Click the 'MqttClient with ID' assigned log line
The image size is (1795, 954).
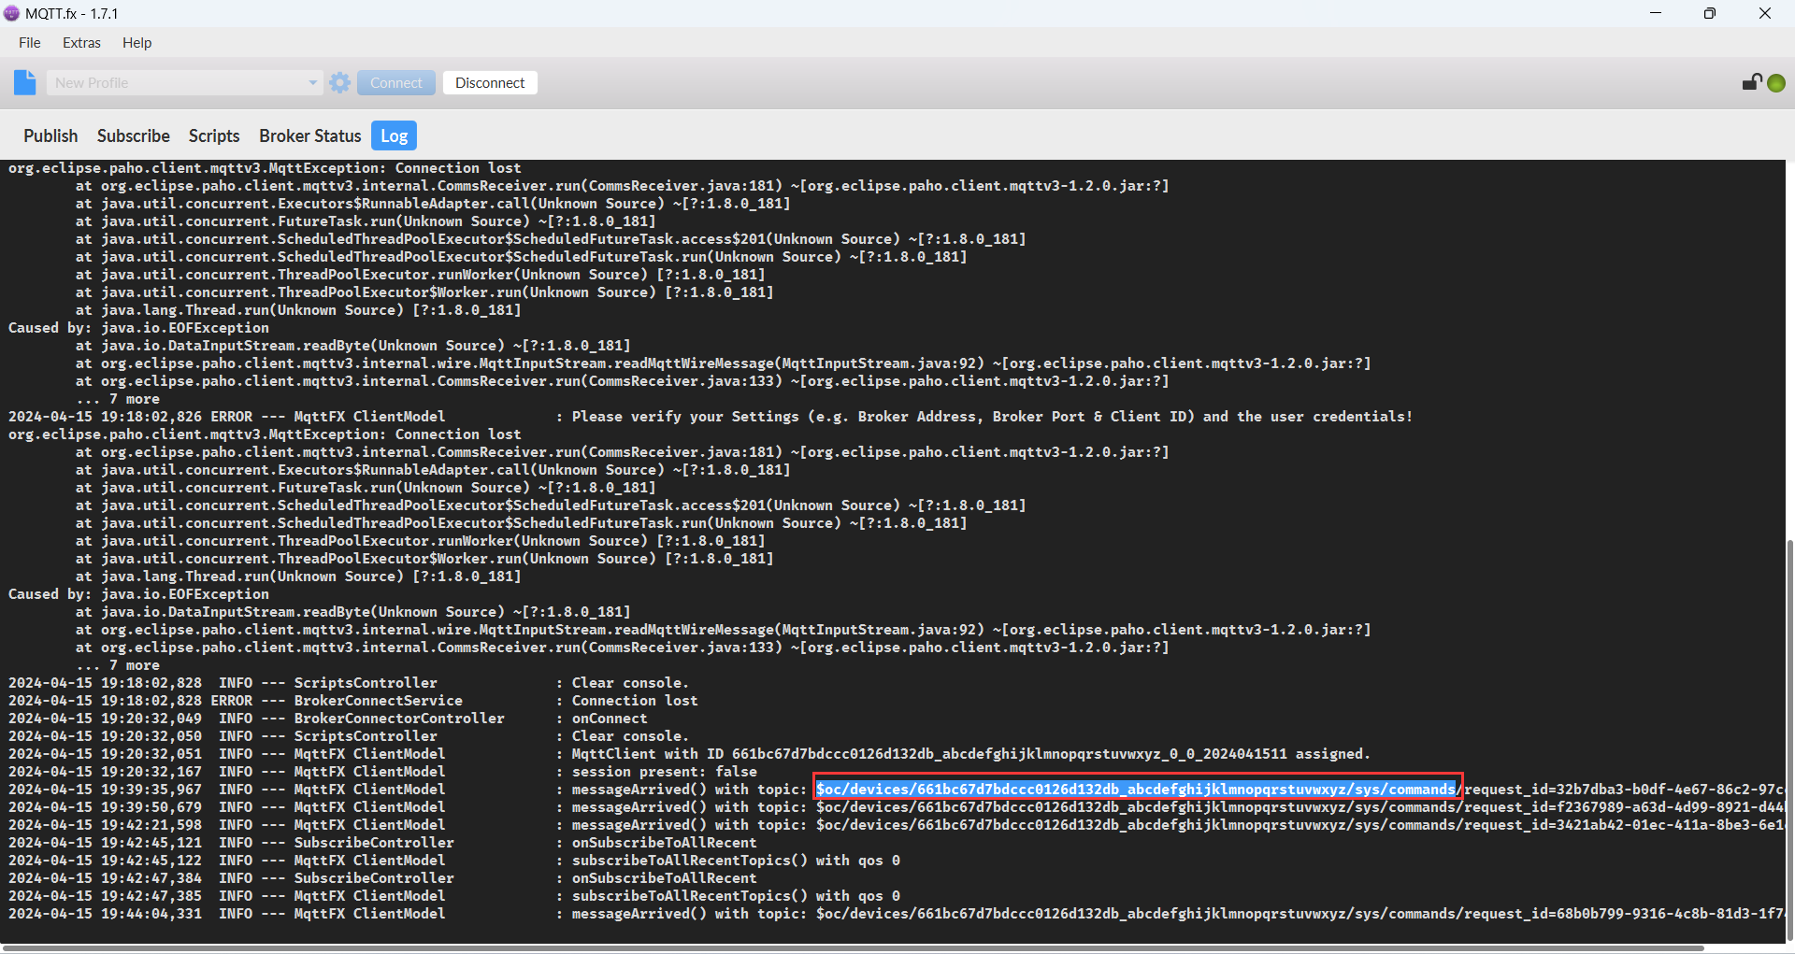(x=689, y=754)
